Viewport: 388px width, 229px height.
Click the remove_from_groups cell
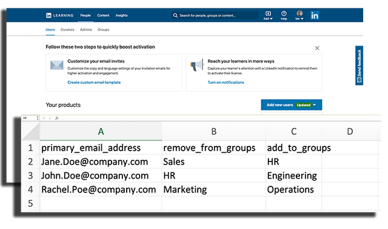tap(214, 148)
